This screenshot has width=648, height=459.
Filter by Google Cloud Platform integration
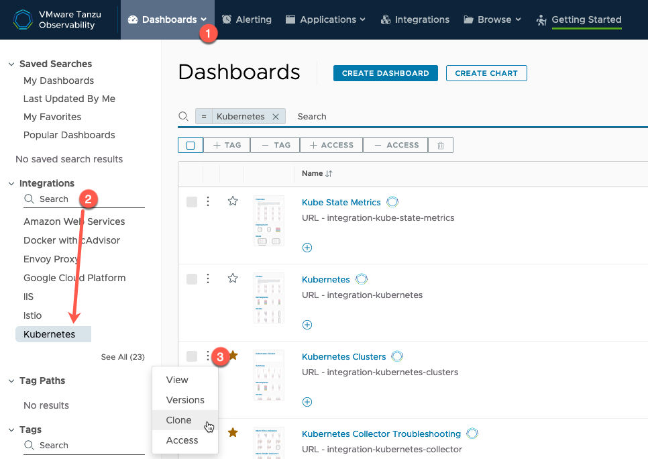click(x=74, y=278)
